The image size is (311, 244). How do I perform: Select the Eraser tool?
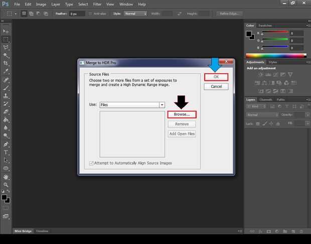[6, 111]
